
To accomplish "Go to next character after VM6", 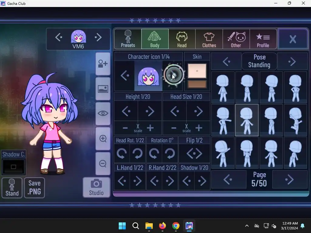I will coord(98,37).
